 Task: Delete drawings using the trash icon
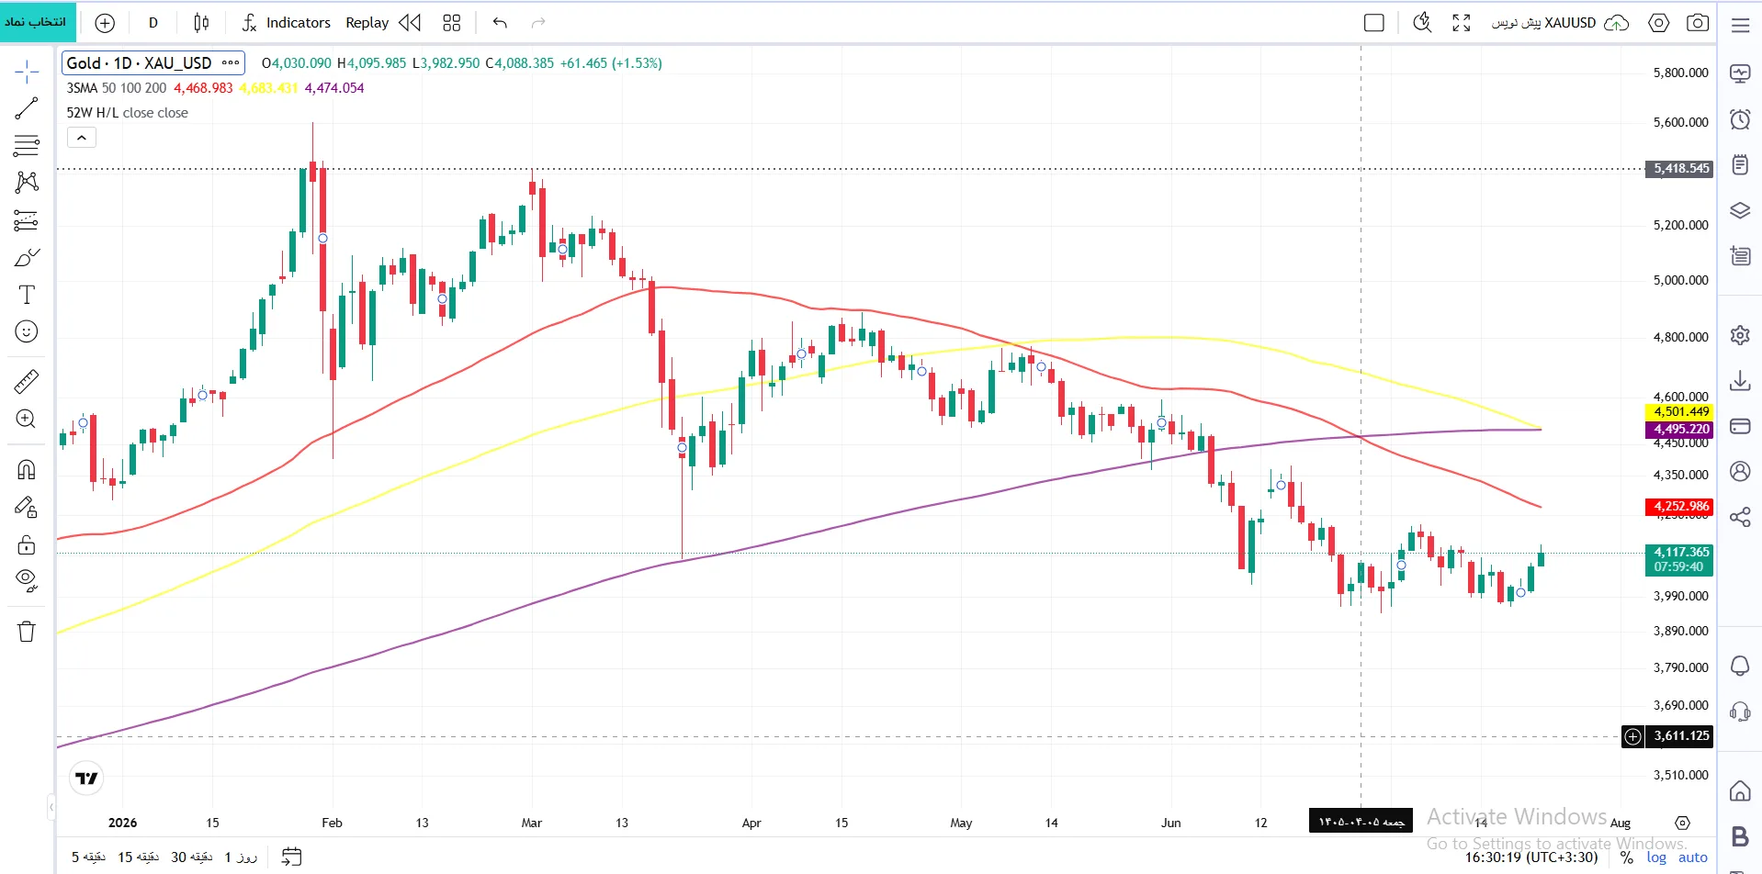click(x=27, y=632)
